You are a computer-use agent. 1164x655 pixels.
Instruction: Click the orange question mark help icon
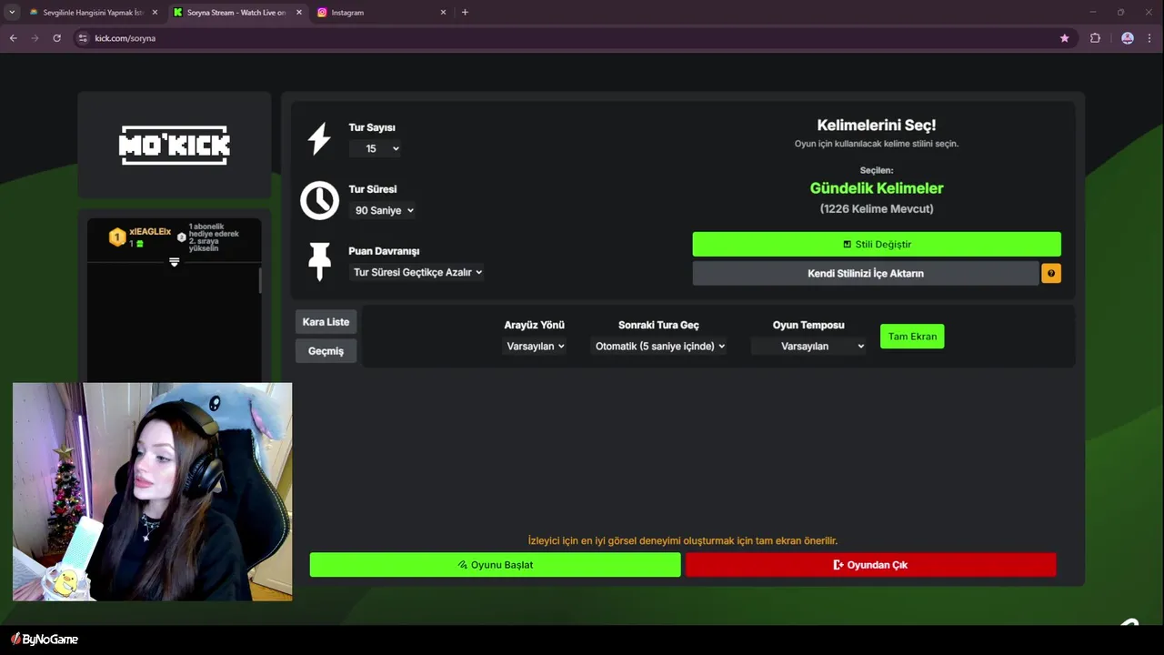pos(1051,273)
